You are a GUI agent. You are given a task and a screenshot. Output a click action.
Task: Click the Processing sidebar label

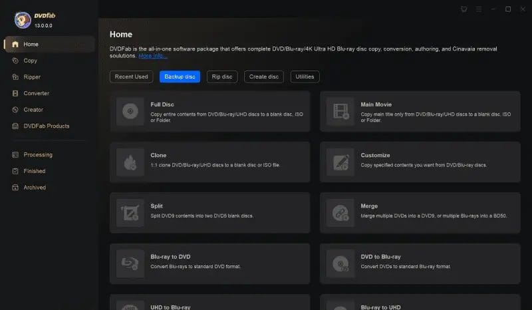pyautogui.click(x=38, y=154)
